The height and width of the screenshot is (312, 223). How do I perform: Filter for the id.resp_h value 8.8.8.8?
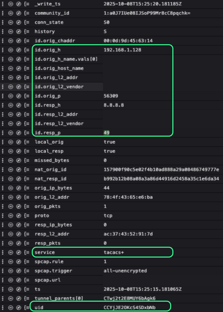pos(11,105)
